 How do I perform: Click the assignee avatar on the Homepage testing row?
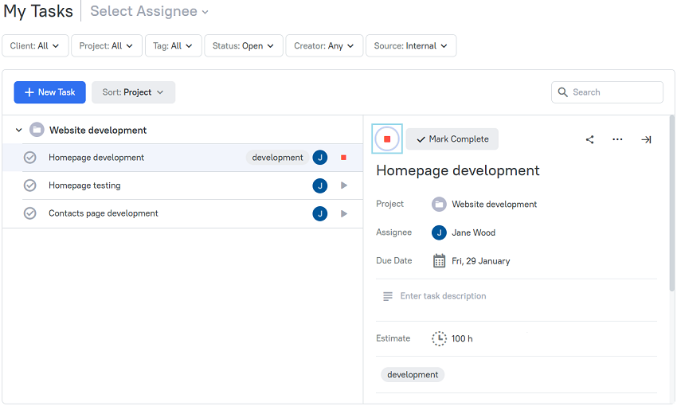320,185
